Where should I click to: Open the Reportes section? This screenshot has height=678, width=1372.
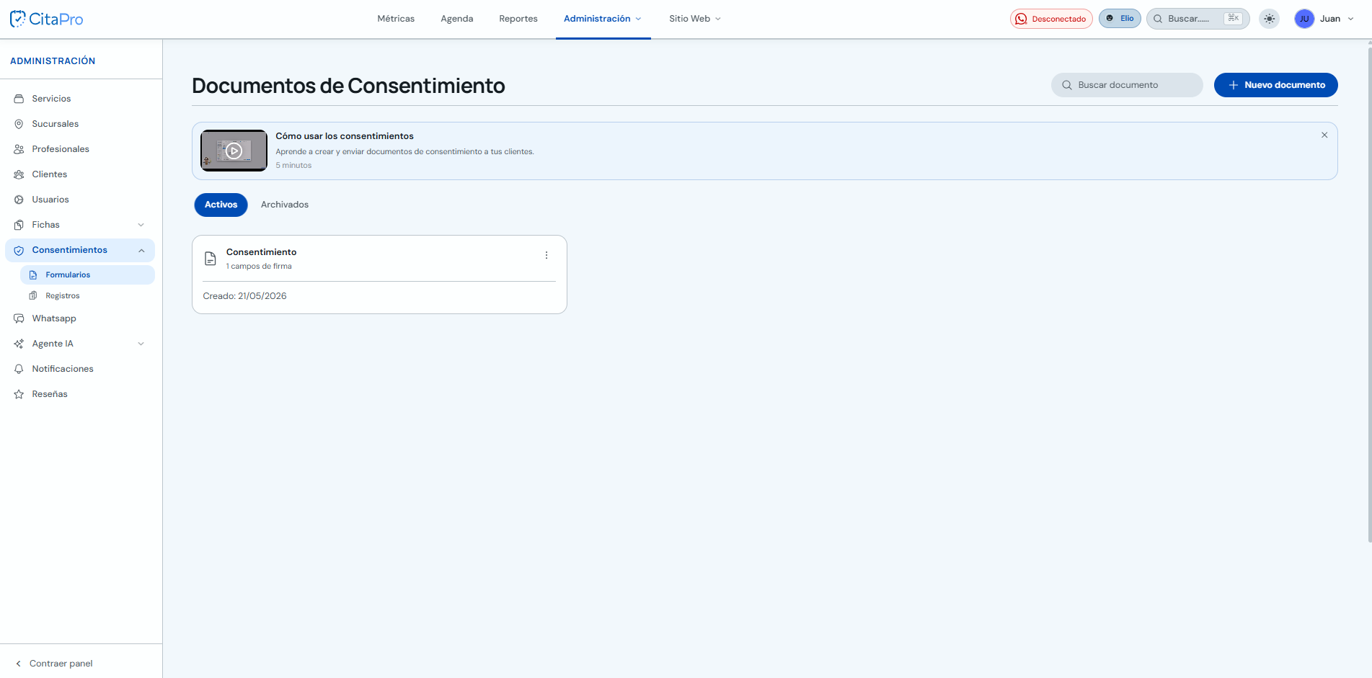(518, 19)
